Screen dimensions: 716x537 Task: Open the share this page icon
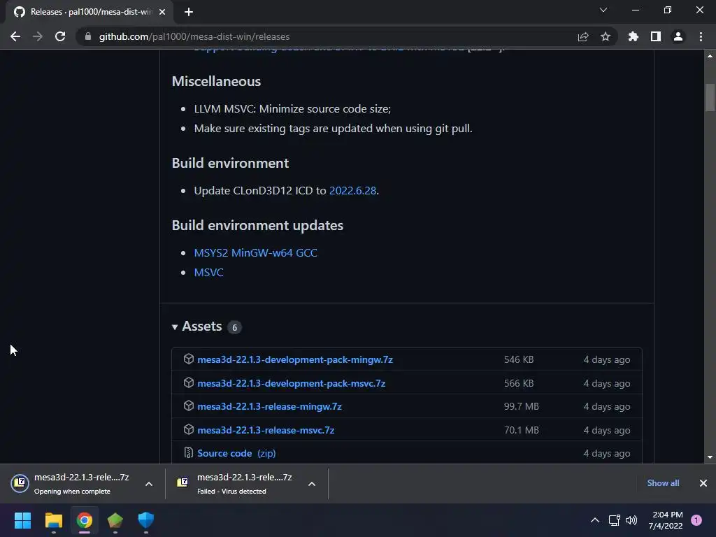point(583,36)
